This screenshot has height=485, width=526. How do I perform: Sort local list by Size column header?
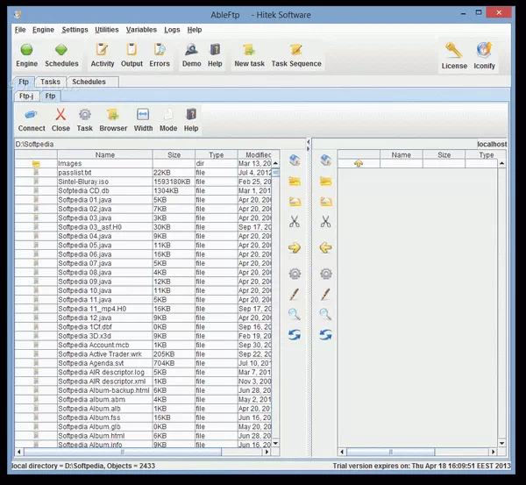click(174, 154)
